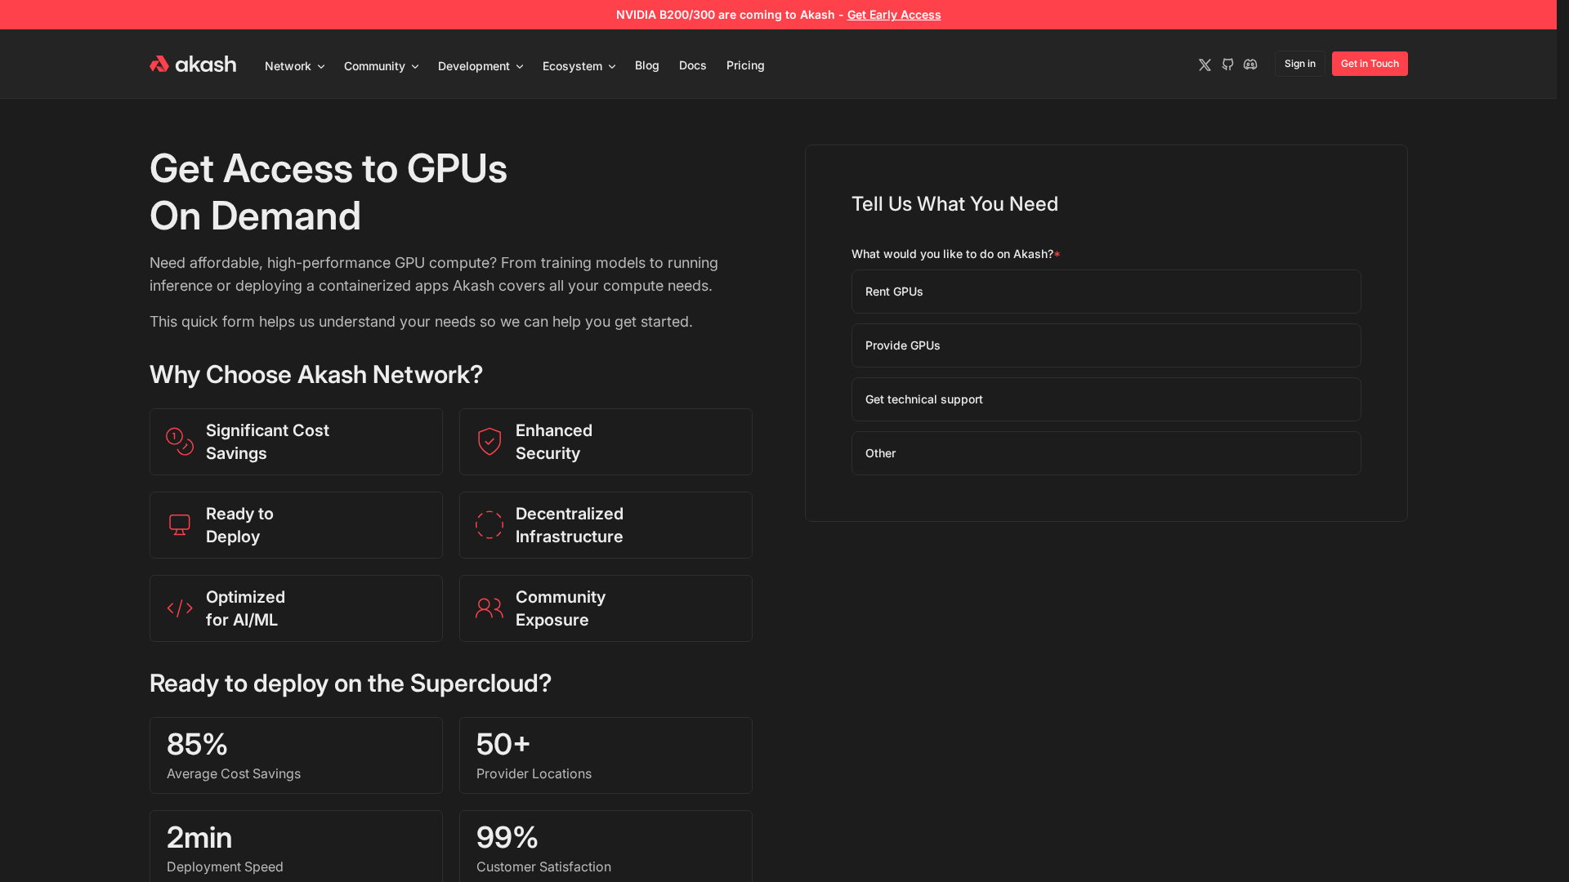Screen dimensions: 1569x882
Task: Click the Get in Touch button
Action: (x=1370, y=64)
